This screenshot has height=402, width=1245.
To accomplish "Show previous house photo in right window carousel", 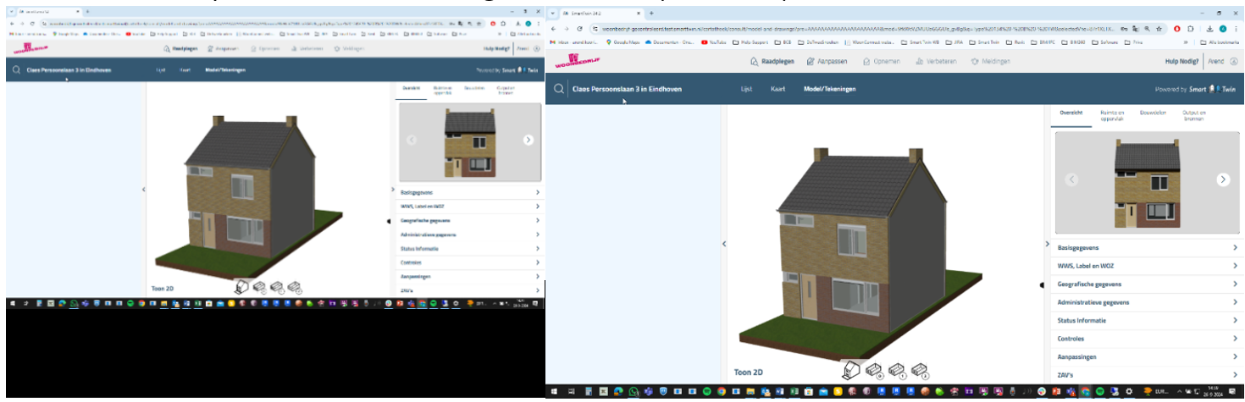I will (x=1071, y=179).
